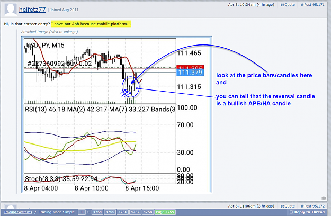
Task: Select current Page 4759 indicator
Action: pyautogui.click(x=165, y=212)
